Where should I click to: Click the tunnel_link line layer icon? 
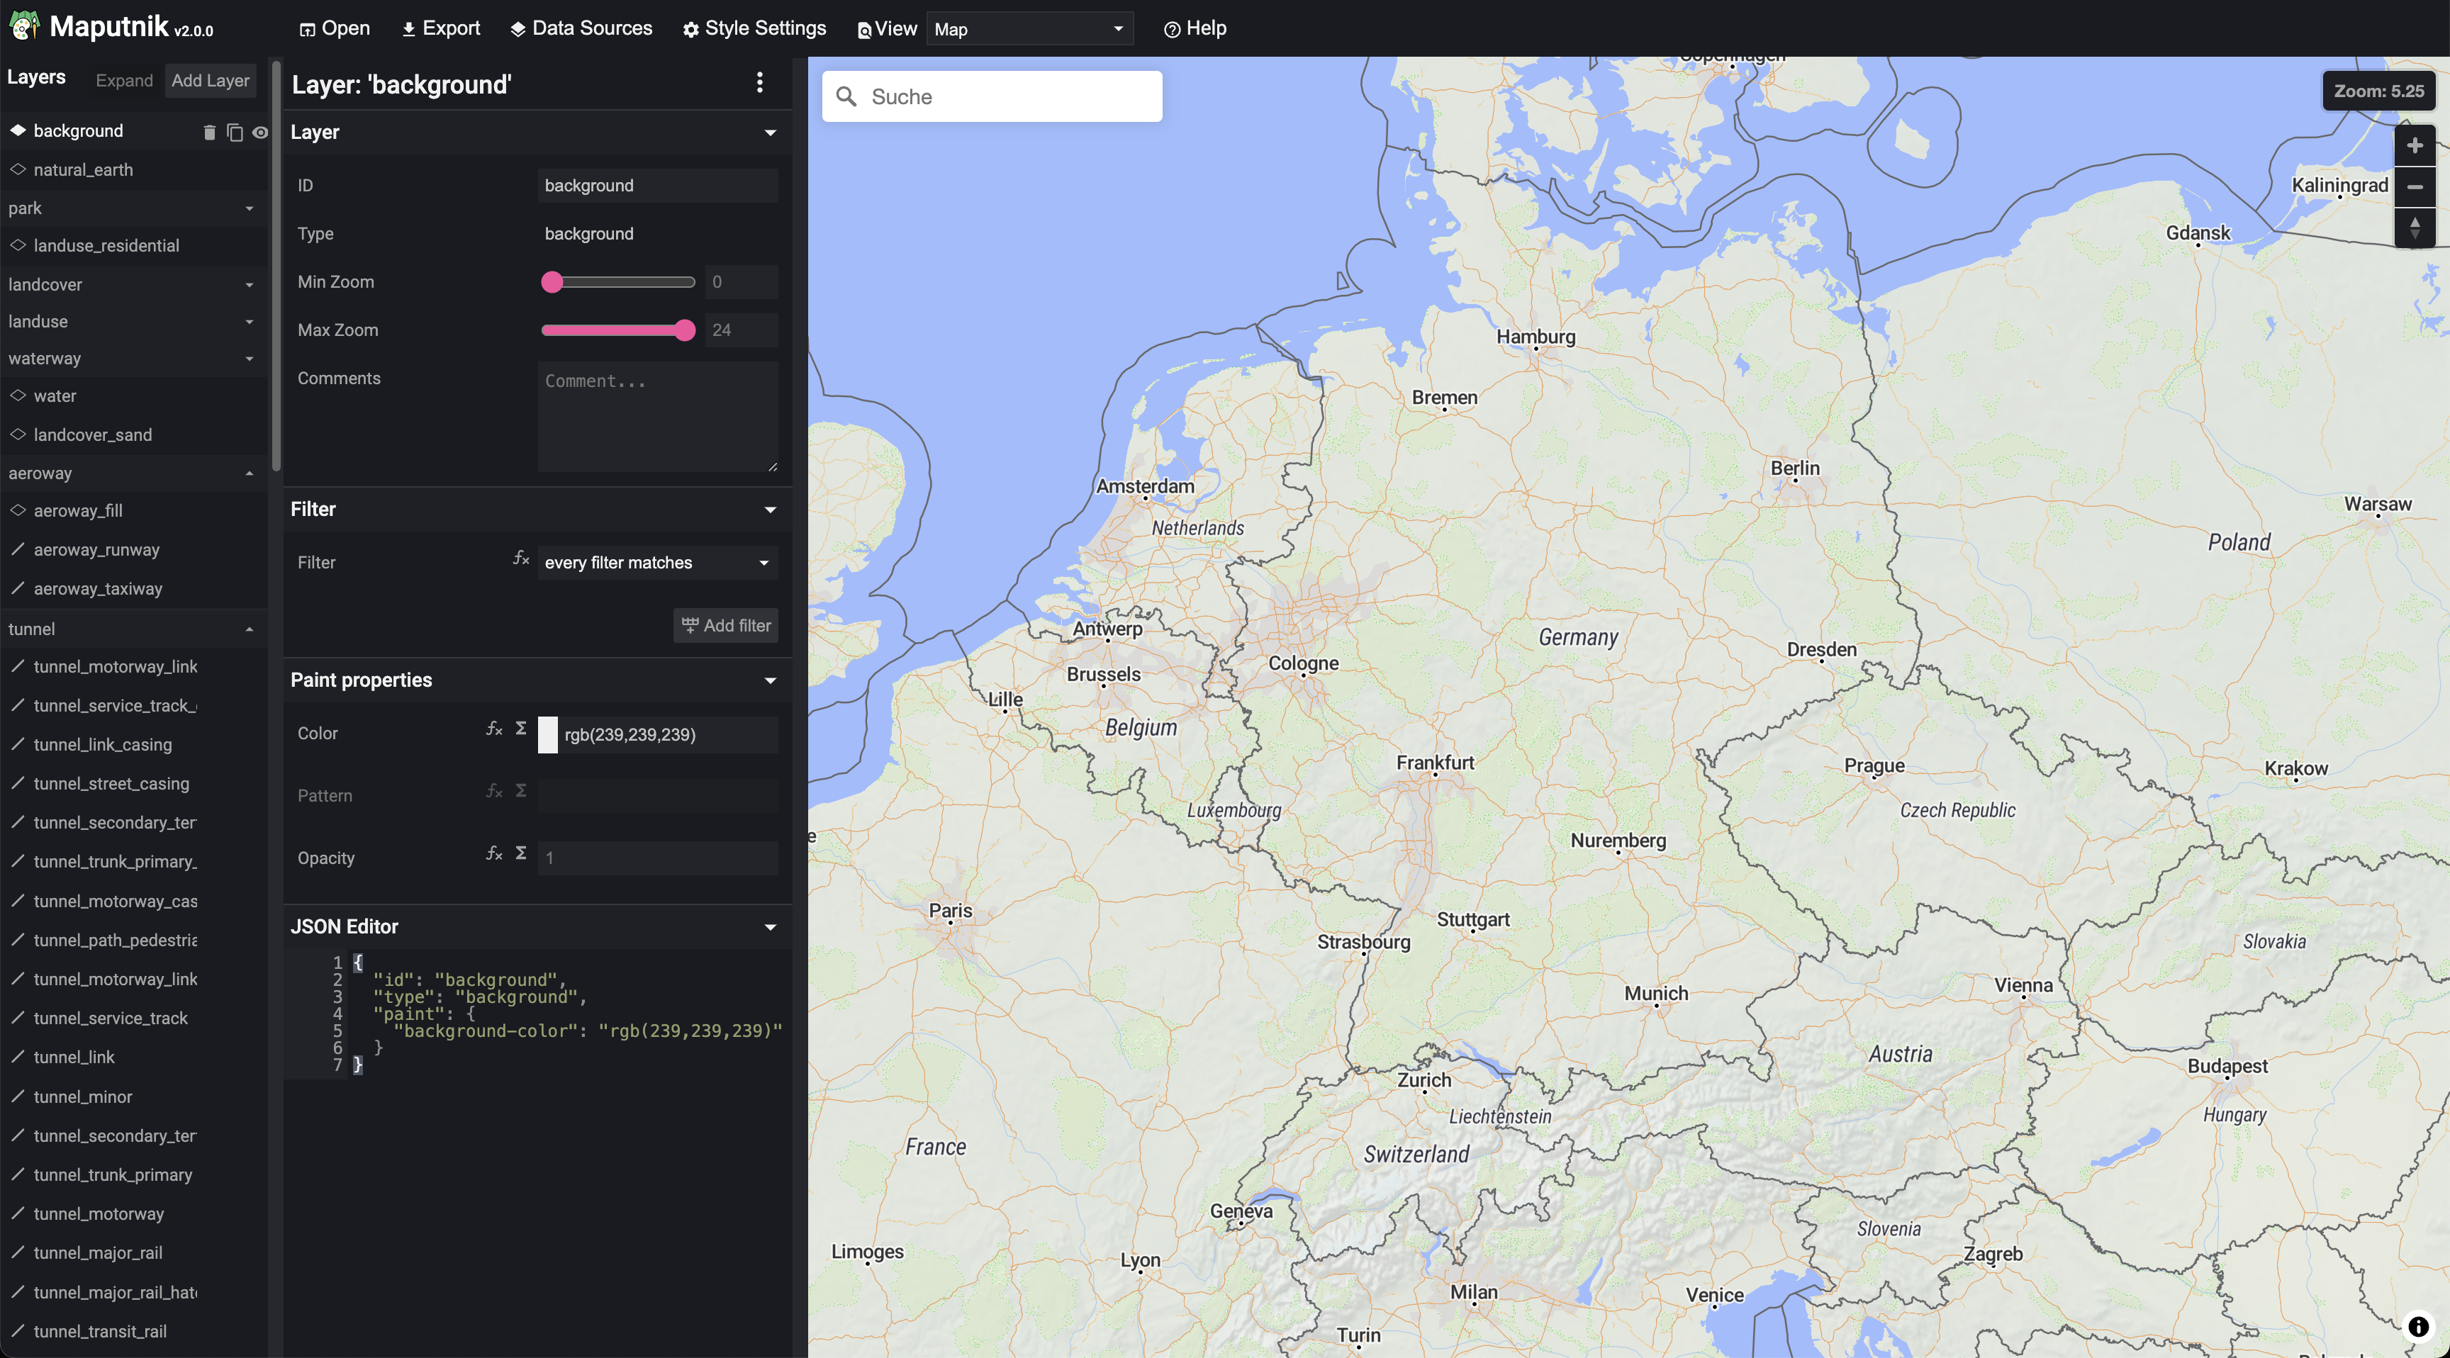pyautogui.click(x=18, y=1055)
